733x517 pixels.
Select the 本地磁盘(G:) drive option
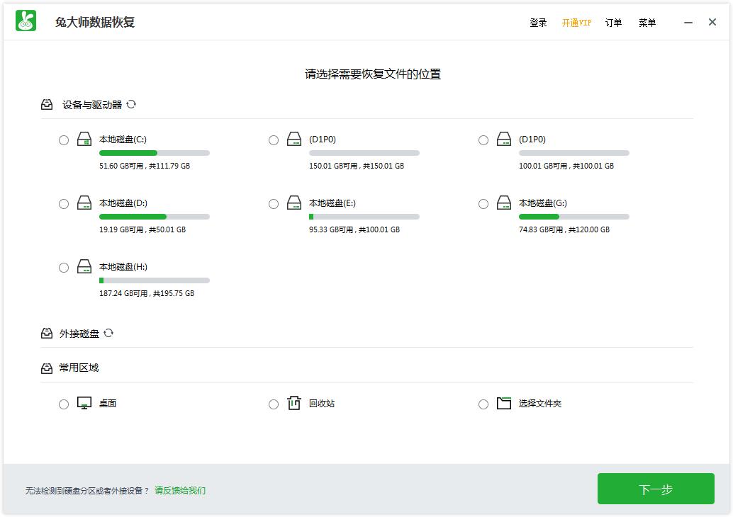pos(483,203)
